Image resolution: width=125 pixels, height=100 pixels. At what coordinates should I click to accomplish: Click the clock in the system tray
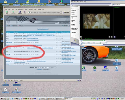pyautogui.click(x=122, y=99)
